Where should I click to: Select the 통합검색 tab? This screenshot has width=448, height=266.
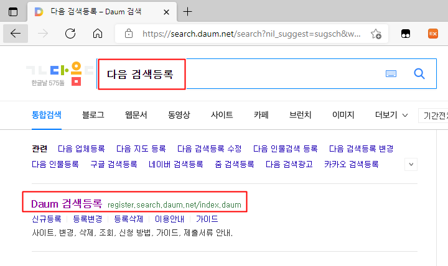47,115
